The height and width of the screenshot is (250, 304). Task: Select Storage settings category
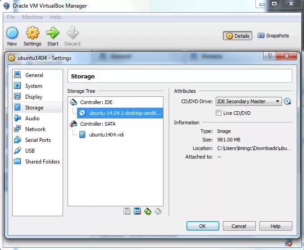click(x=38, y=108)
